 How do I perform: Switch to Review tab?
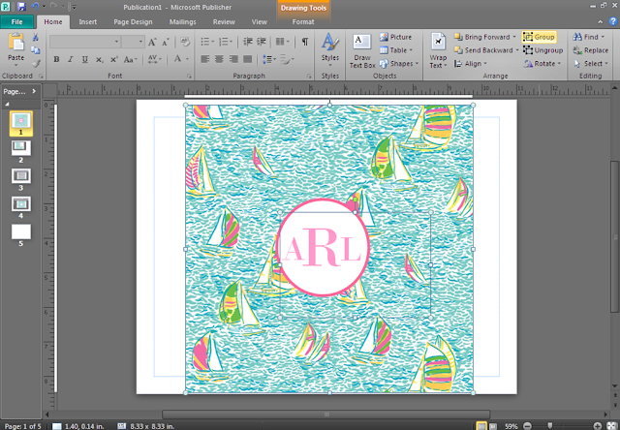224,21
